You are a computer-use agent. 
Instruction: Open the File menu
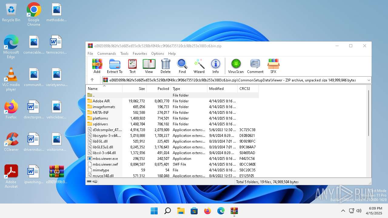point(90,53)
